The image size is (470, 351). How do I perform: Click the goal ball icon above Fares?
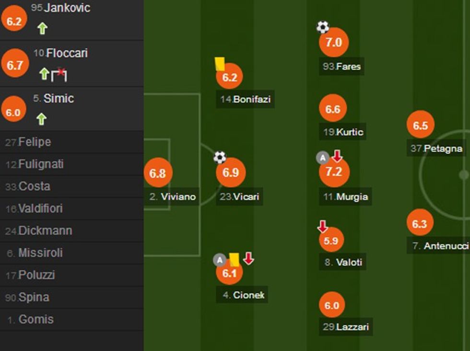click(x=323, y=27)
